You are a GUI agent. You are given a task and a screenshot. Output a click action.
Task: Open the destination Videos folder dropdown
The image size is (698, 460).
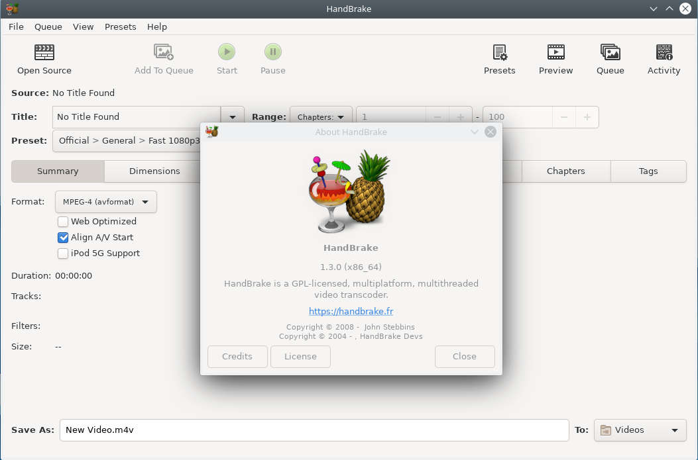coord(639,430)
